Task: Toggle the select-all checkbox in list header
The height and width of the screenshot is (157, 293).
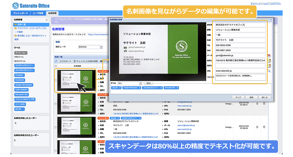Action: pyautogui.click(x=56, y=66)
